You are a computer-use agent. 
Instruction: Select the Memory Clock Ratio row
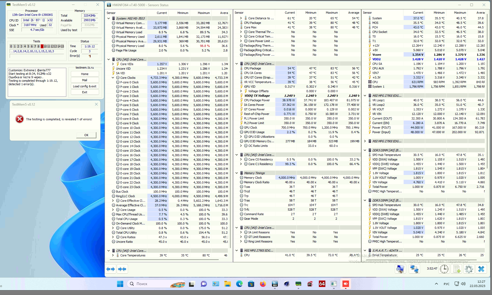(x=297, y=182)
